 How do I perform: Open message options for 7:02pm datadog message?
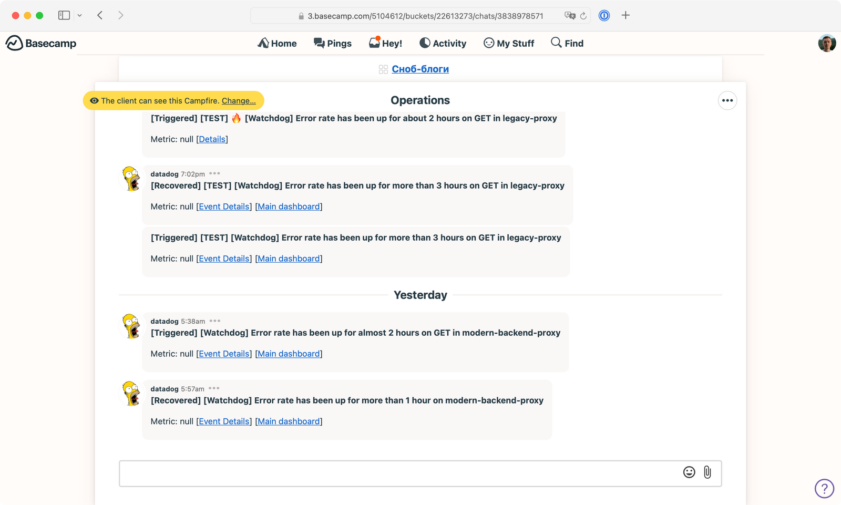pyautogui.click(x=214, y=173)
